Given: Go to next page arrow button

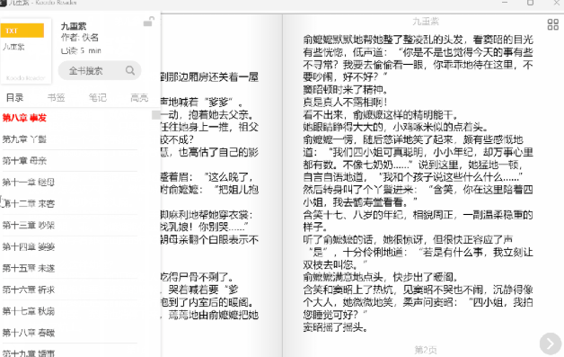Looking at the screenshot, I should pos(551,344).
